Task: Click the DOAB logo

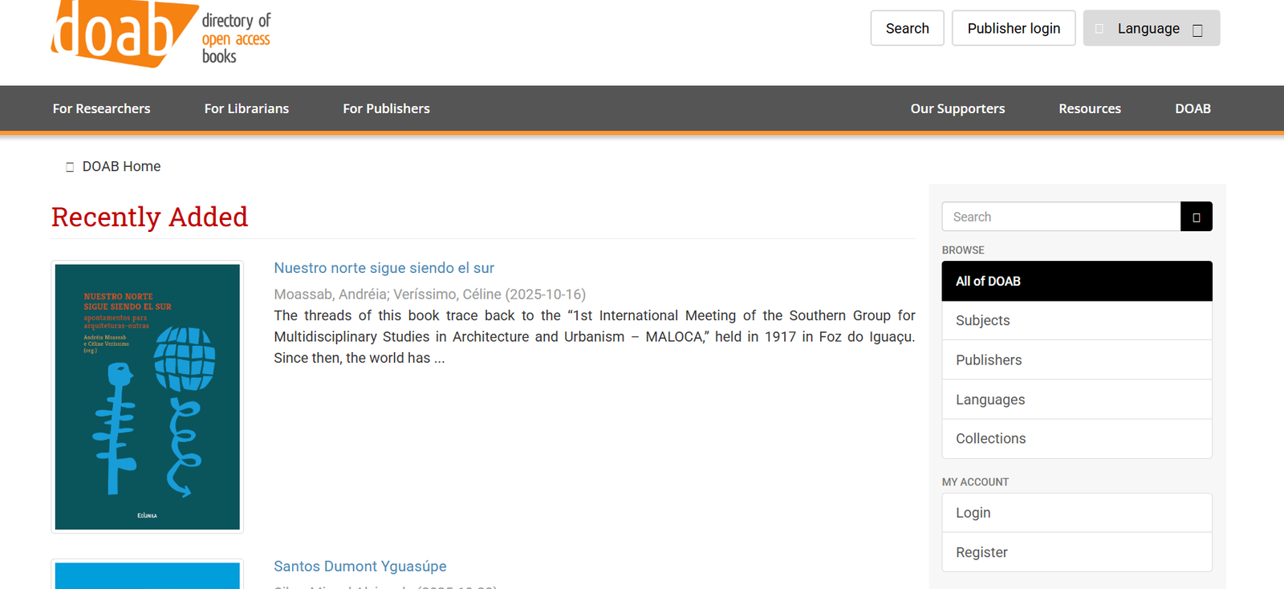Action: coord(160,34)
